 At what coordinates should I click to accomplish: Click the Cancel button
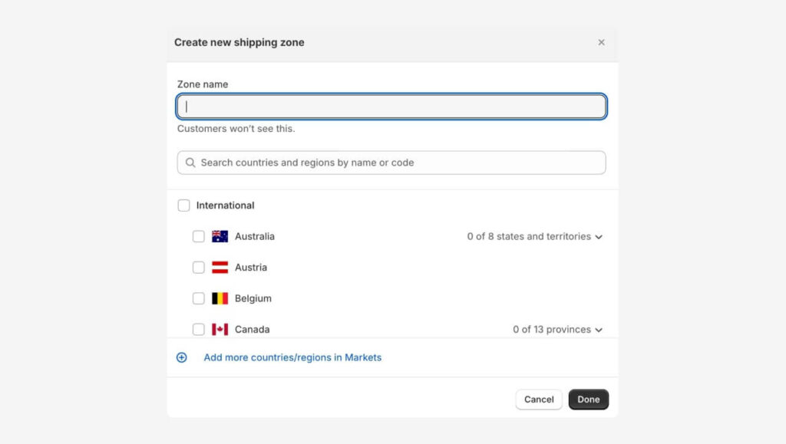click(x=538, y=400)
